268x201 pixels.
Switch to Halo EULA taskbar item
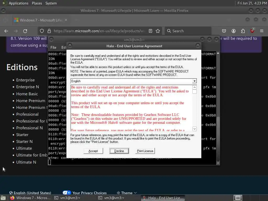[163, 198]
